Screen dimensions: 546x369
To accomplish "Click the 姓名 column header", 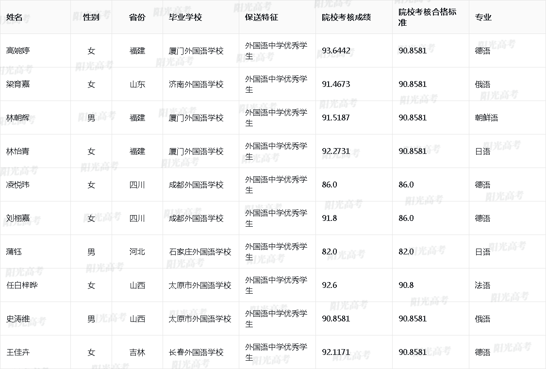I will tap(14, 17).
